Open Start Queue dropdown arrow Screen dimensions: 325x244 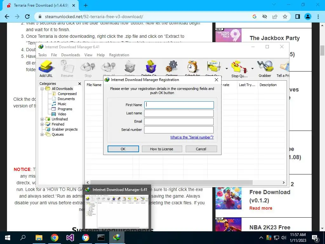pyautogui.click(x=227, y=69)
